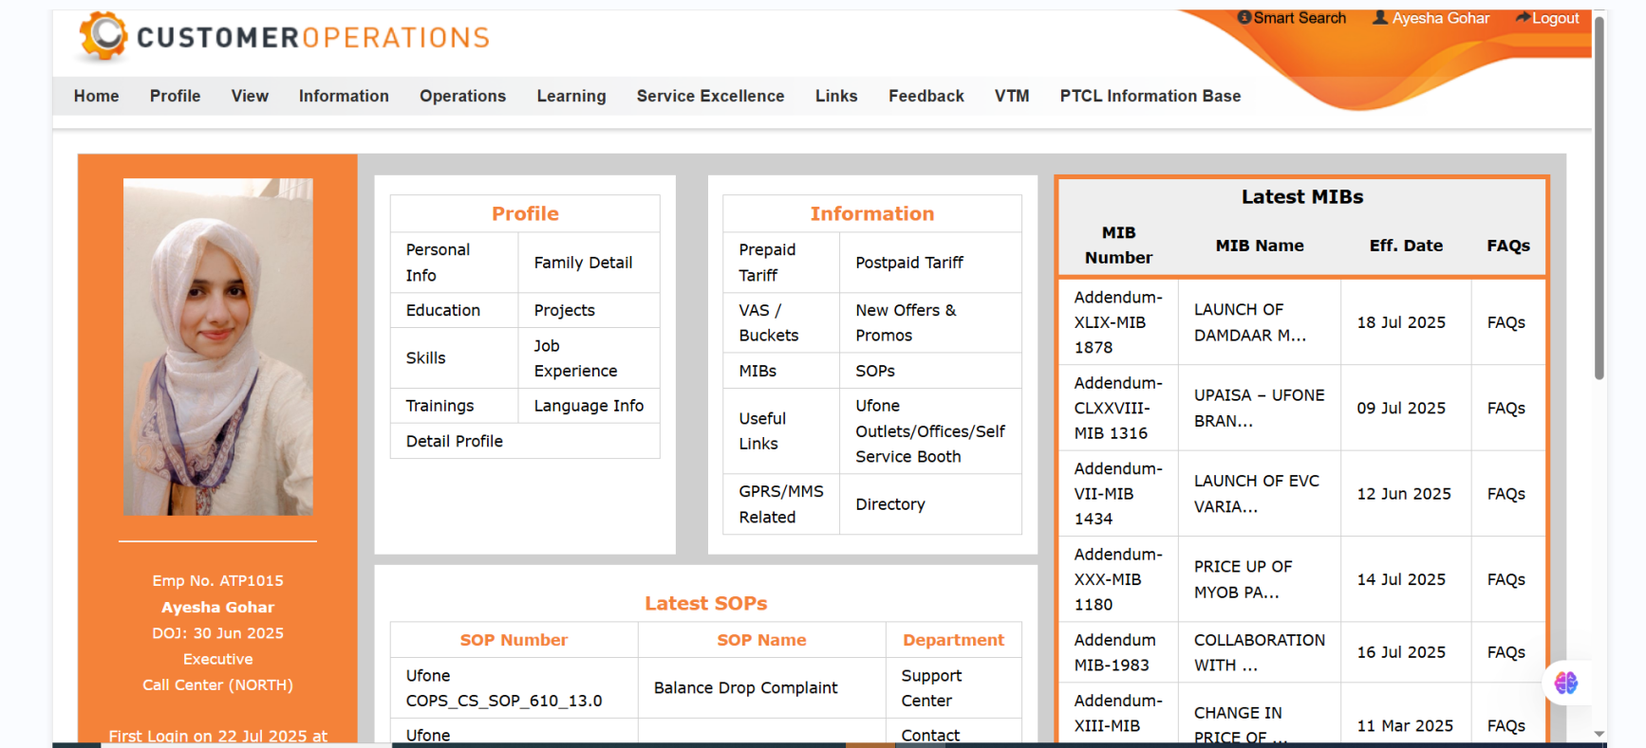Open FAQs for Addendum-XXX-MIB 1180
Viewport: 1646px width, 748px height.
(x=1506, y=579)
